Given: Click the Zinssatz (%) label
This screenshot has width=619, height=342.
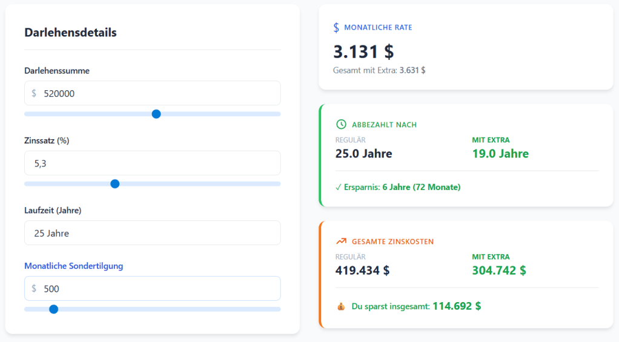Looking at the screenshot, I should (47, 140).
